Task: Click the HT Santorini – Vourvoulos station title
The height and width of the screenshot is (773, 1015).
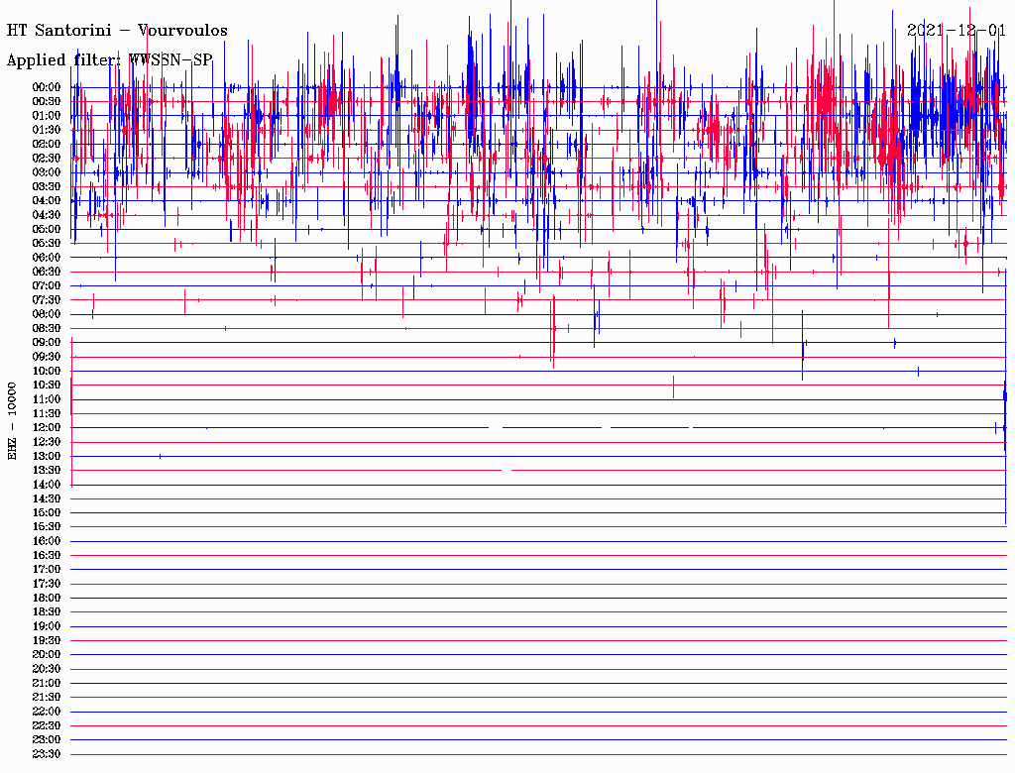Action: pos(117,31)
